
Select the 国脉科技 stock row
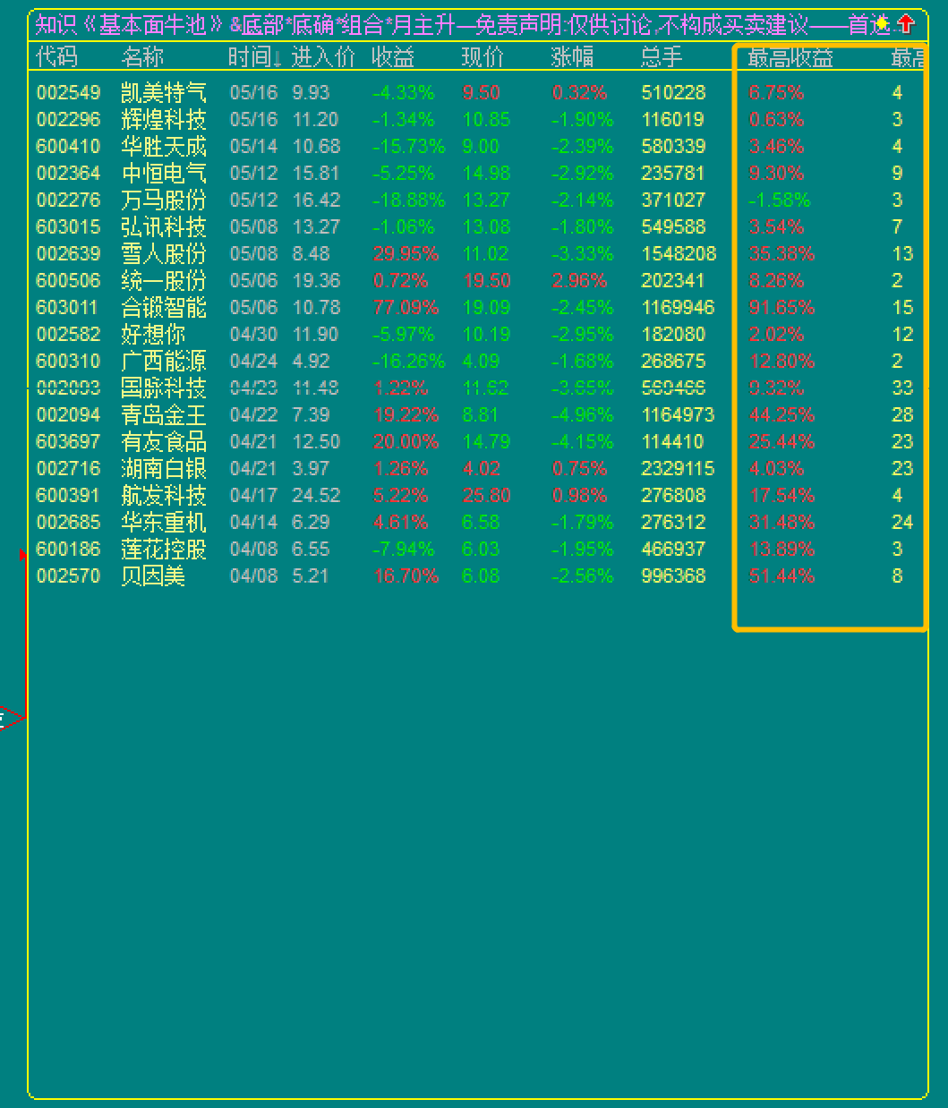click(476, 388)
